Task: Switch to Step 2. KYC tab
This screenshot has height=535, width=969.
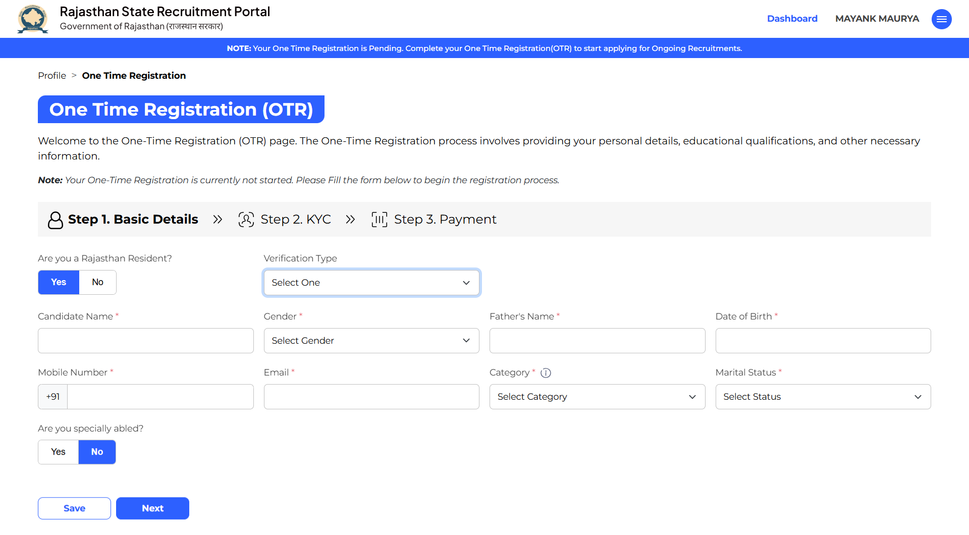Action: pyautogui.click(x=295, y=220)
